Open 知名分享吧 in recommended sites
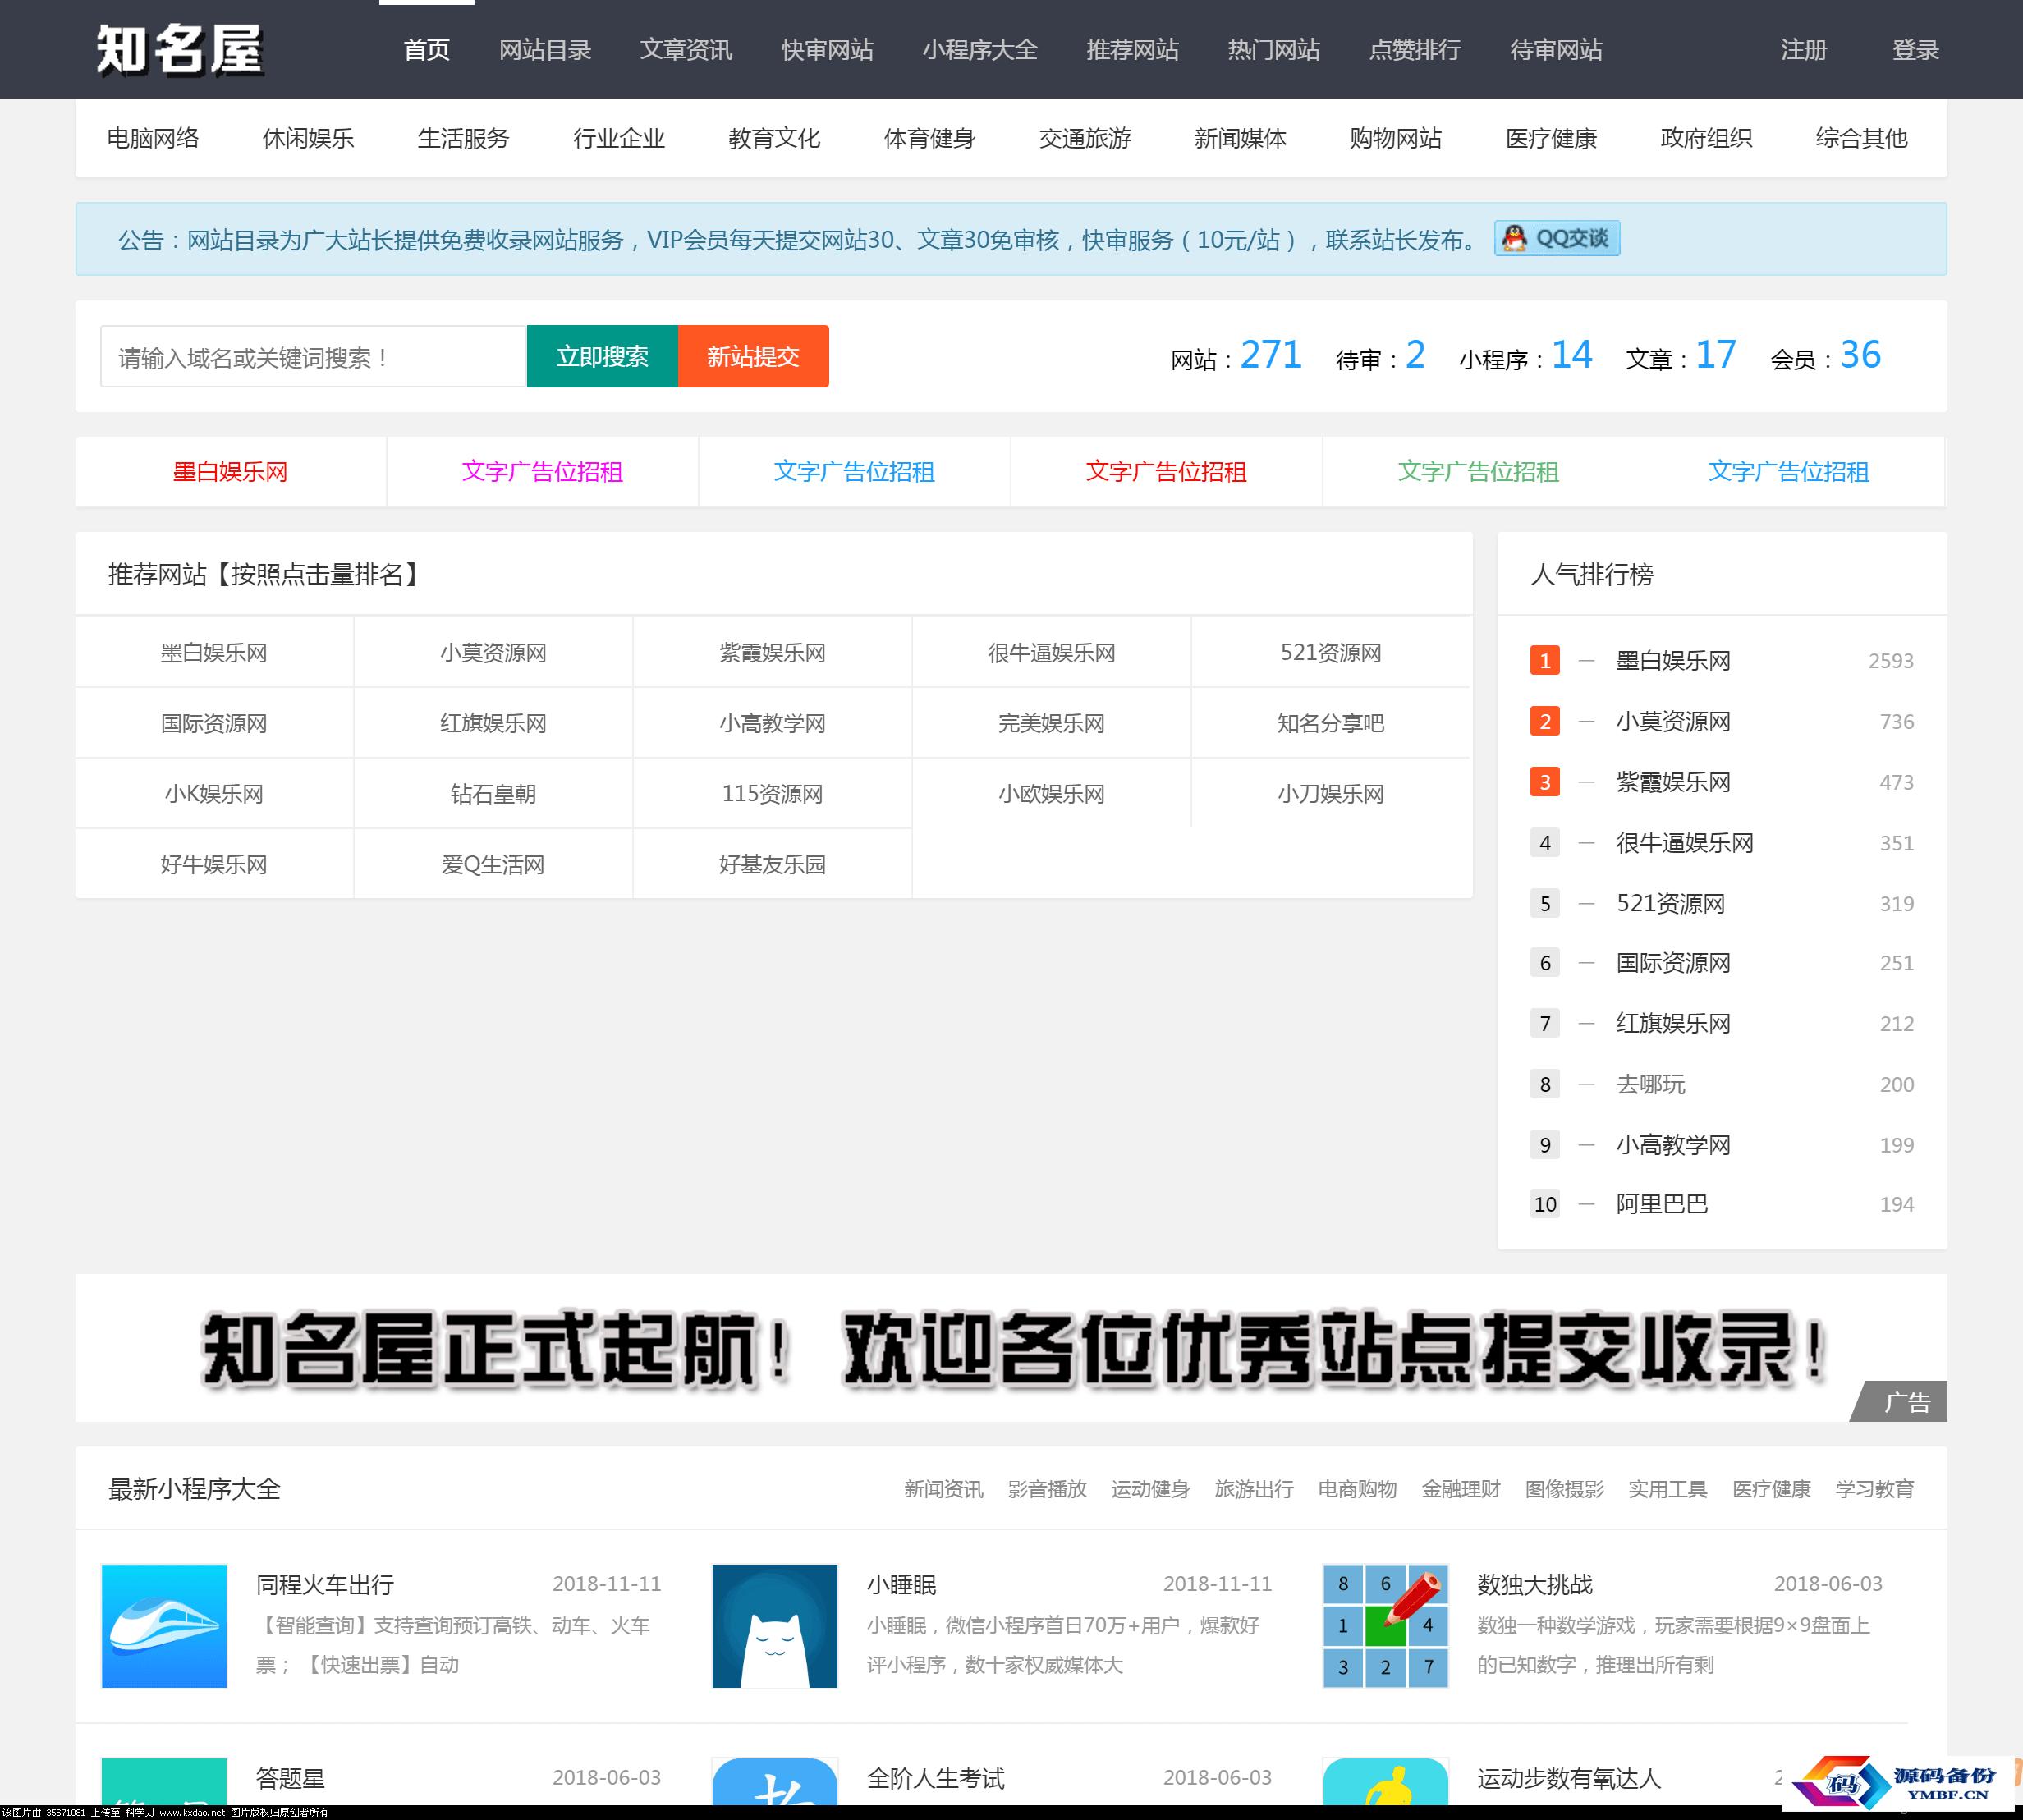The height and width of the screenshot is (1820, 2023). (1330, 723)
